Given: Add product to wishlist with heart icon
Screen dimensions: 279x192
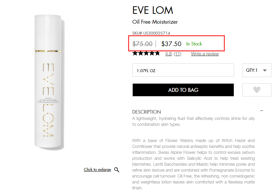Looking at the screenshot, I should coord(257,90).
